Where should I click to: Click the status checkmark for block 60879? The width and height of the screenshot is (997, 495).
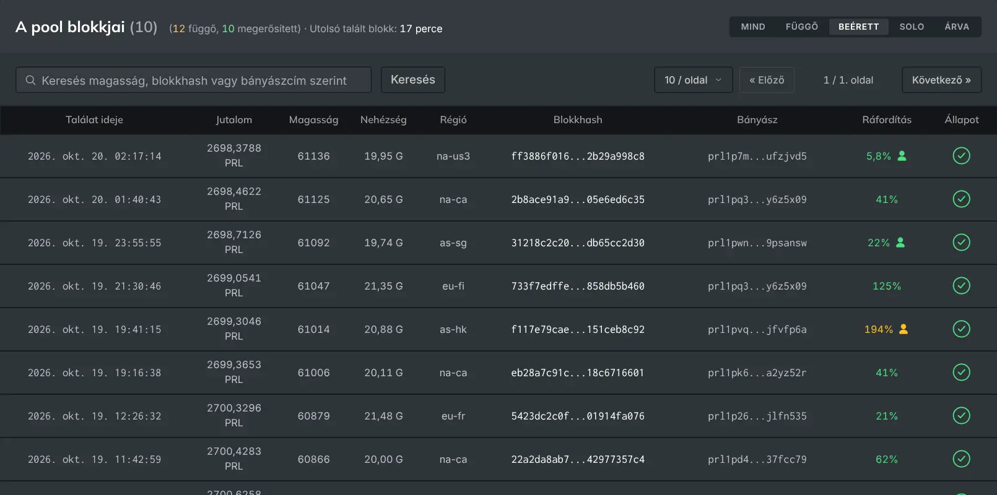[x=961, y=416]
